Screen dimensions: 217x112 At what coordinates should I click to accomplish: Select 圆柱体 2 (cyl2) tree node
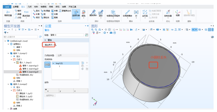tap(24, 97)
